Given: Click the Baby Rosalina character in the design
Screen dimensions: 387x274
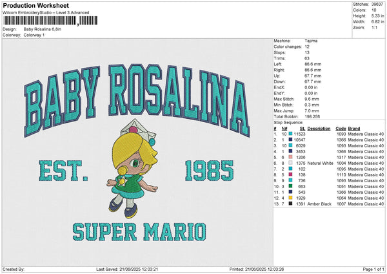Looking at the screenshot, I should pyautogui.click(x=128, y=173).
